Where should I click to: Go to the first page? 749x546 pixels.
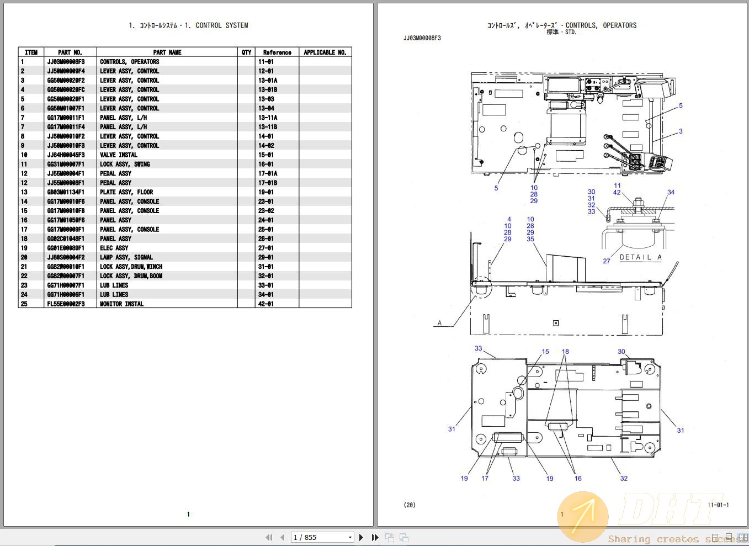tap(269, 537)
